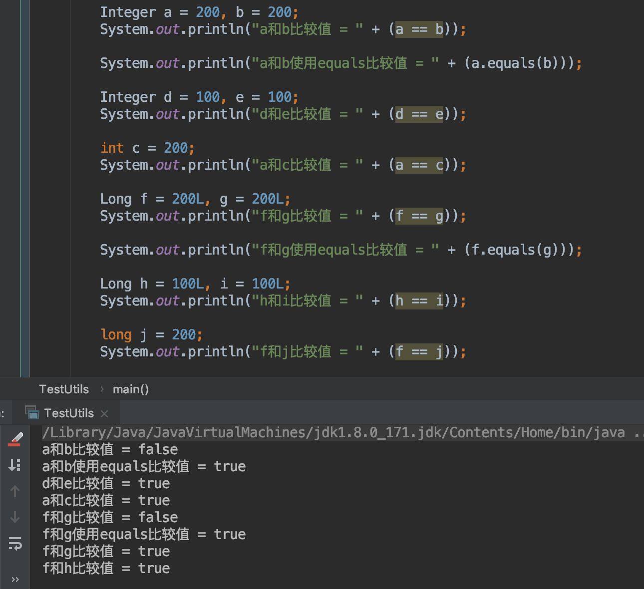Click the highlighted 'd == e' expression
The height and width of the screenshot is (589, 644).
coord(419,114)
